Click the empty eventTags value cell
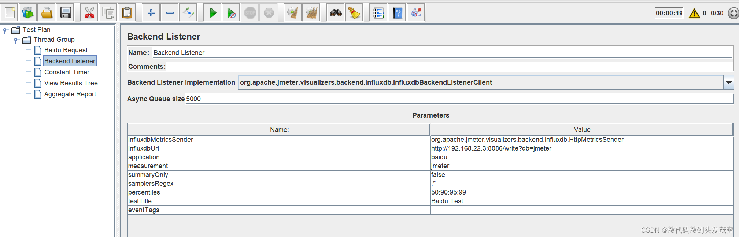 point(581,210)
